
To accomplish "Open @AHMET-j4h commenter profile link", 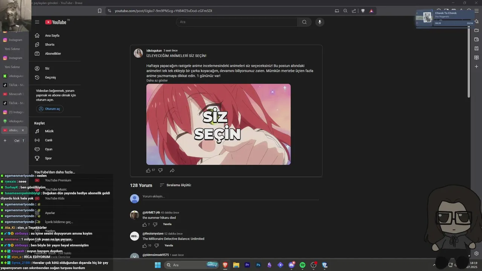I will coord(151,213).
